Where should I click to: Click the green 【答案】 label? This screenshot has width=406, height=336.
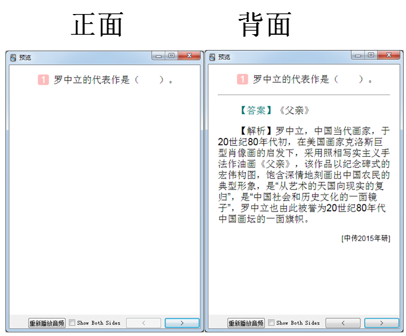click(256, 110)
